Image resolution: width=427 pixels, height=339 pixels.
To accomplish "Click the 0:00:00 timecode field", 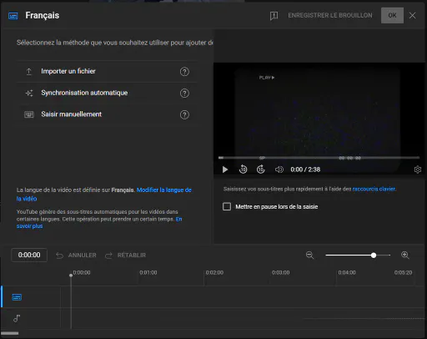I will tap(29, 255).
